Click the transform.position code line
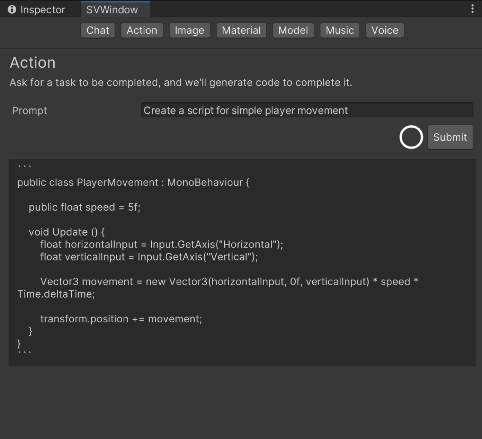The image size is (482, 439). (x=121, y=319)
